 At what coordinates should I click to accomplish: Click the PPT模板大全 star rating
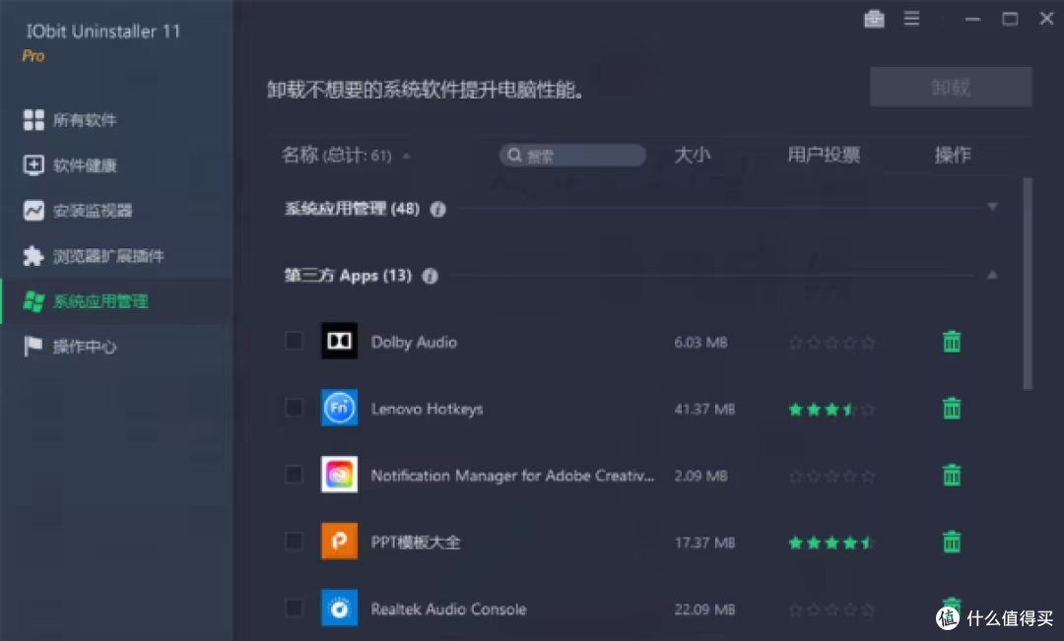831,543
